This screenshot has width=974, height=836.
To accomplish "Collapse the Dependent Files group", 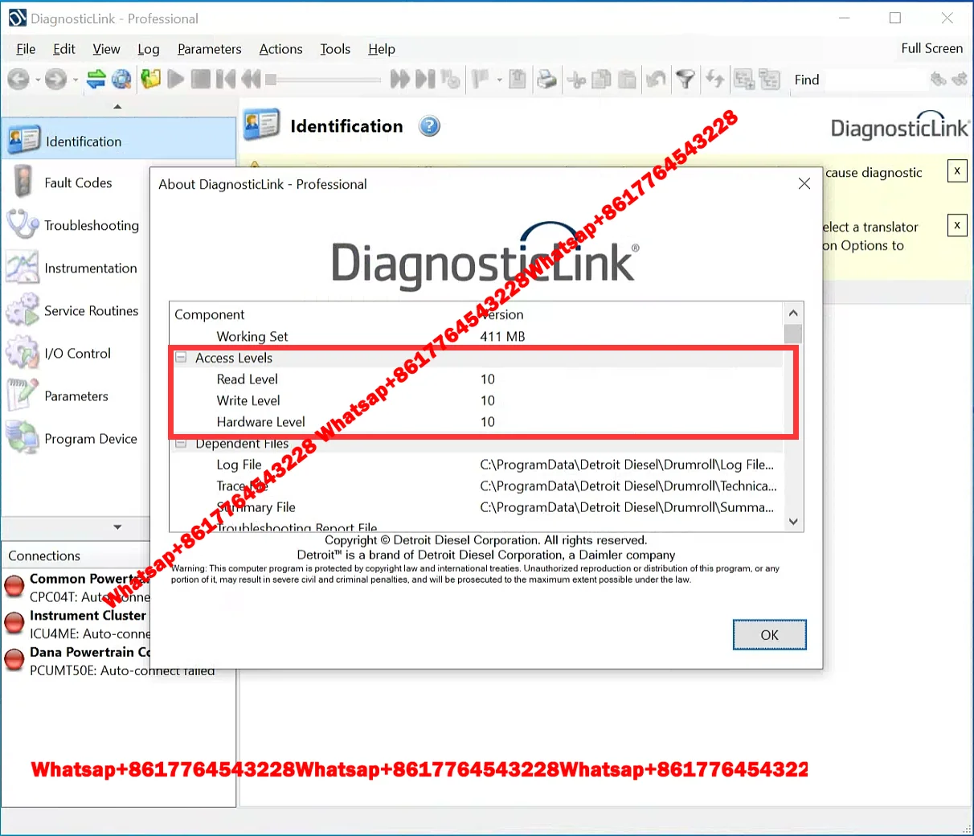I will [181, 443].
